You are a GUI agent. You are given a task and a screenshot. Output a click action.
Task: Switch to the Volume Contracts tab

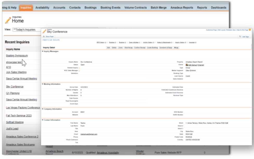(135, 8)
